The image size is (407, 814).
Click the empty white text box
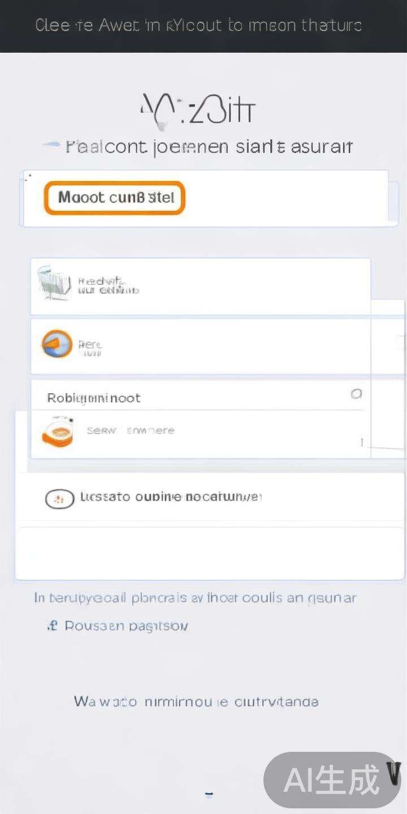tap(209, 552)
